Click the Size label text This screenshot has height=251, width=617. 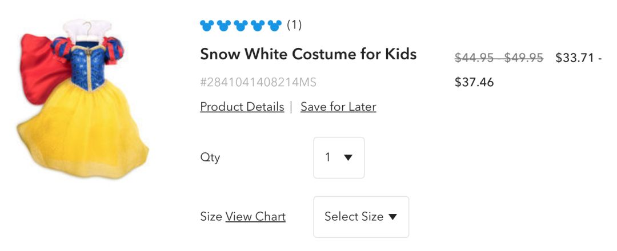point(211,217)
